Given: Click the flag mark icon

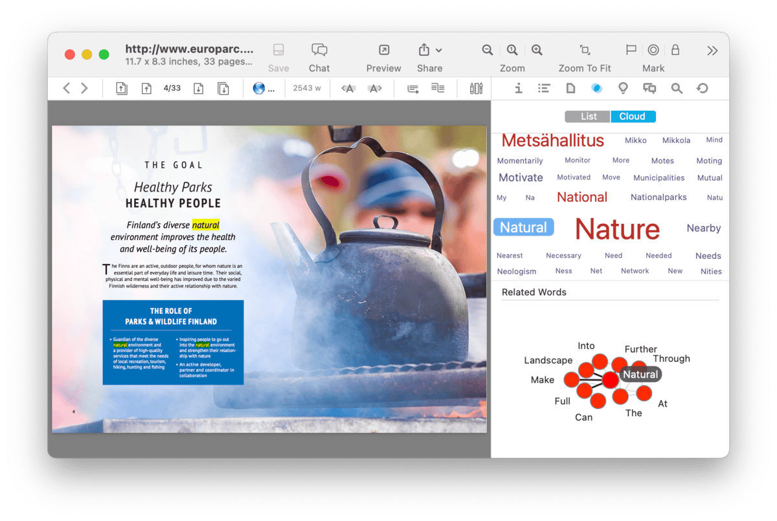Looking at the screenshot, I should click(x=631, y=50).
